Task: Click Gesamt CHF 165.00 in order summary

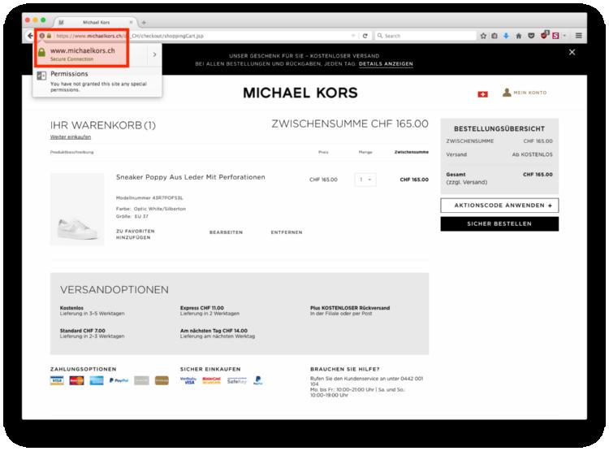Action: [x=499, y=175]
